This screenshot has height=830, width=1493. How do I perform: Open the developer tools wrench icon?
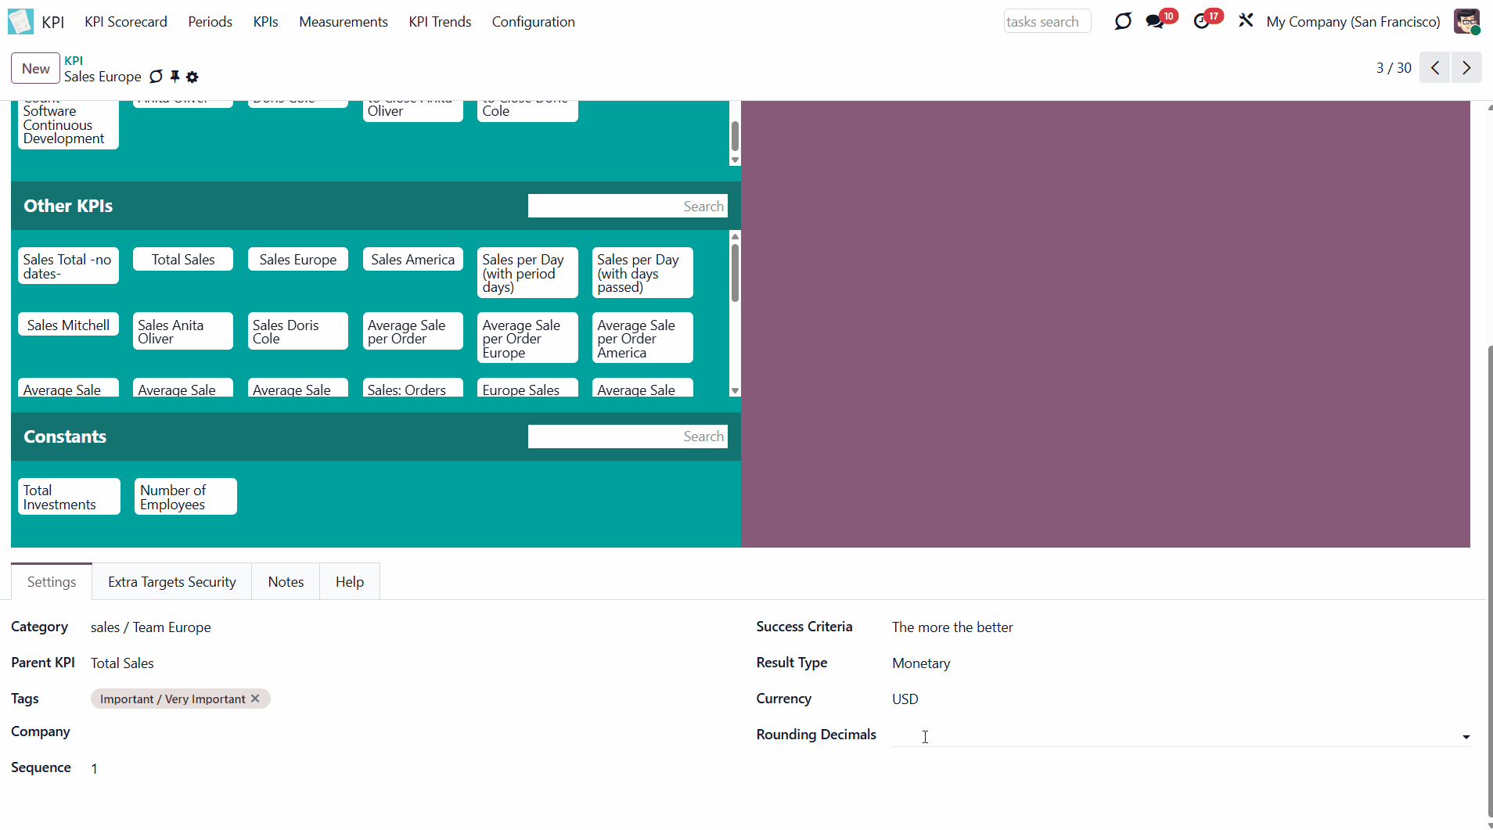(1246, 21)
